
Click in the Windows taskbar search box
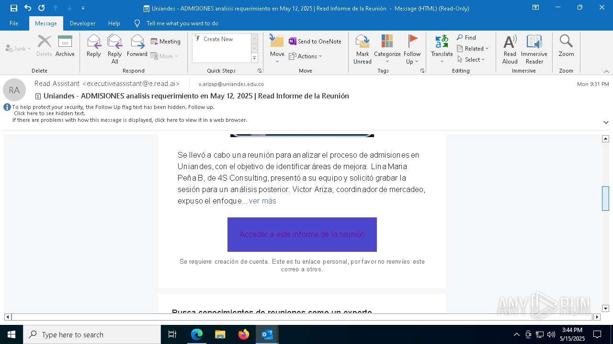click(x=92, y=334)
